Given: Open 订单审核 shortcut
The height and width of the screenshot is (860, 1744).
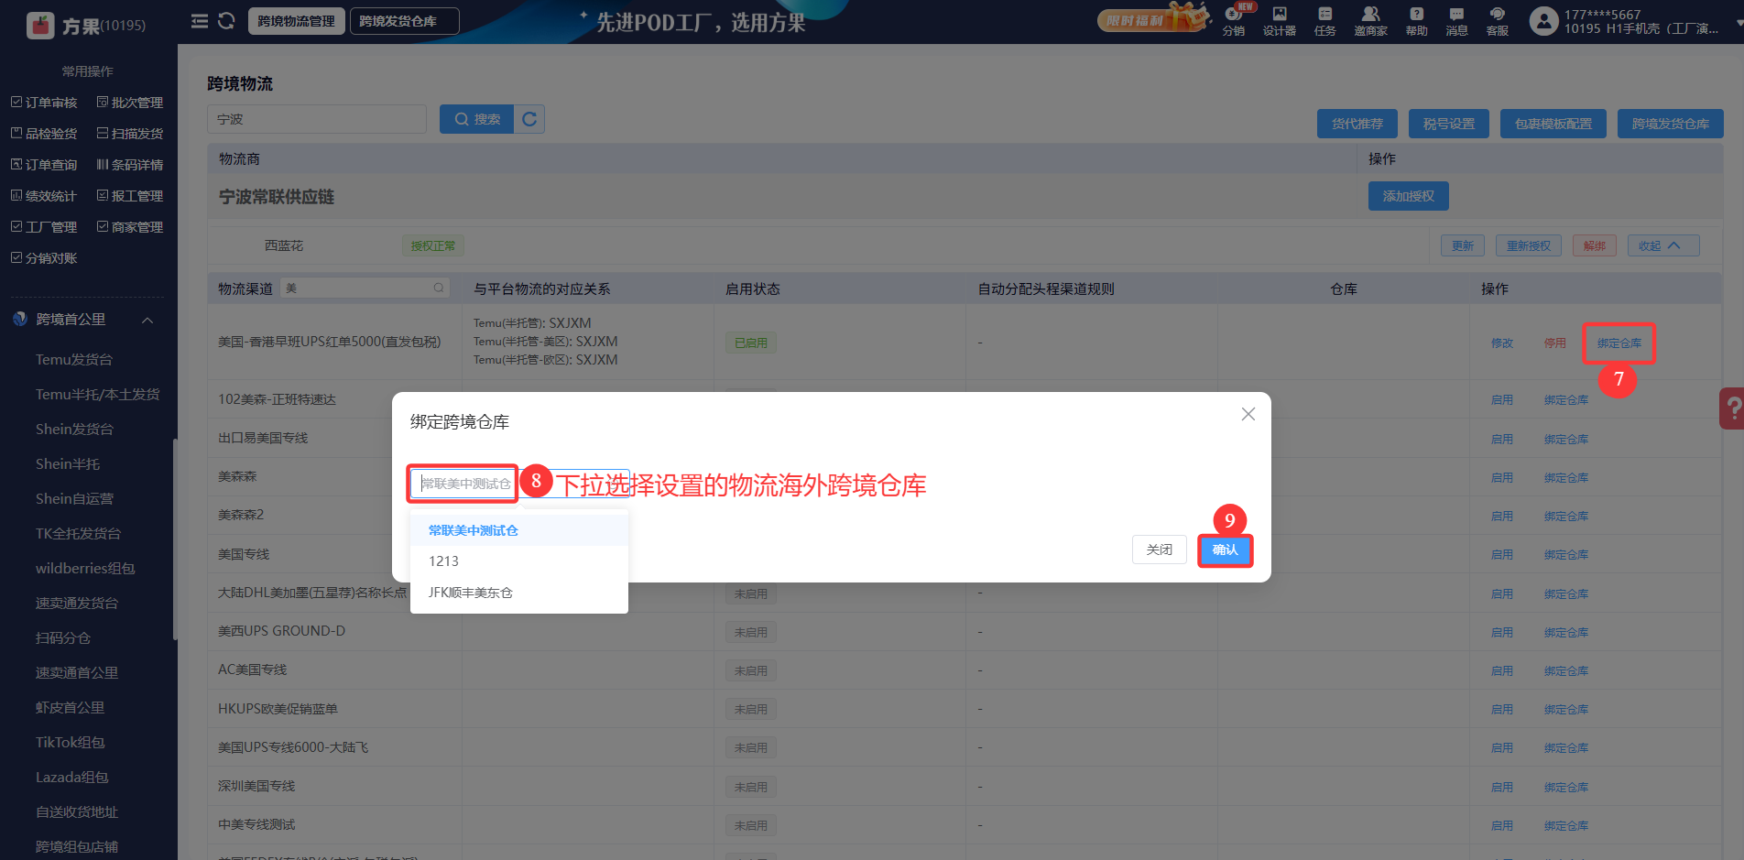Looking at the screenshot, I should pyautogui.click(x=44, y=103).
